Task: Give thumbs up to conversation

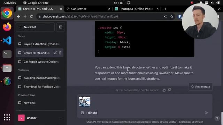Action: point(164,90)
